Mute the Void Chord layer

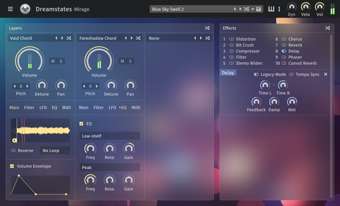click(x=53, y=61)
